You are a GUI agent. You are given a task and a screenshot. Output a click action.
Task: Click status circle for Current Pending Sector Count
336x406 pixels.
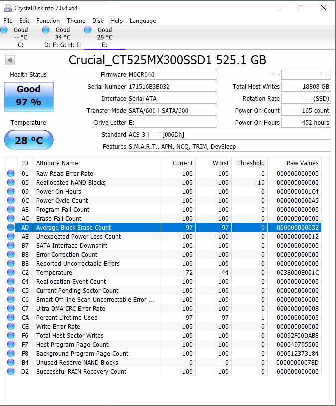[11, 290]
